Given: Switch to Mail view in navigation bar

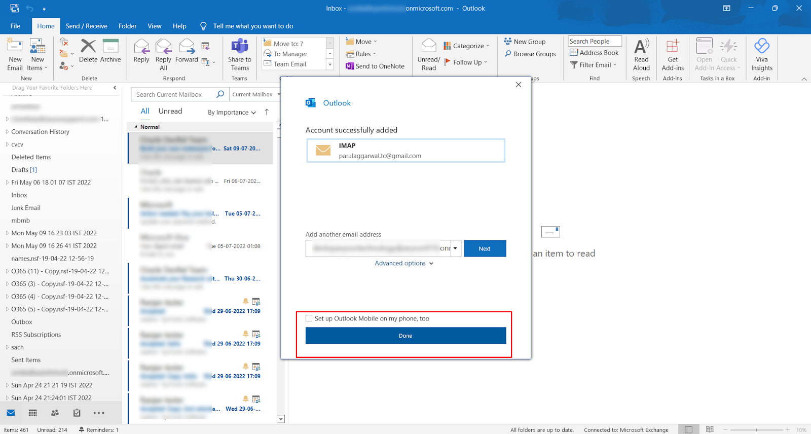Looking at the screenshot, I should [x=11, y=413].
